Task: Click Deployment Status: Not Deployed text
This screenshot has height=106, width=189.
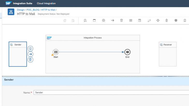Action: [54, 14]
